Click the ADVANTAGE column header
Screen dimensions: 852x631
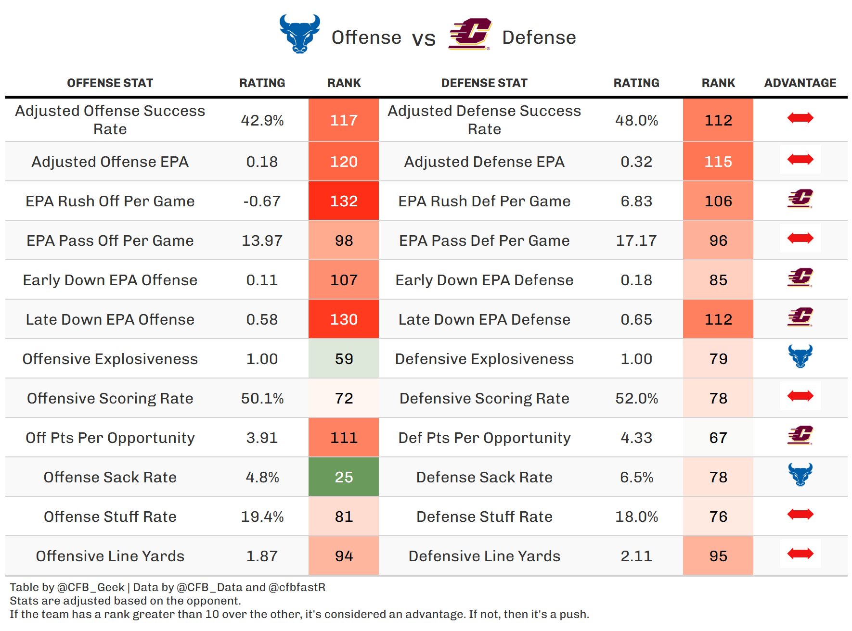(x=800, y=83)
